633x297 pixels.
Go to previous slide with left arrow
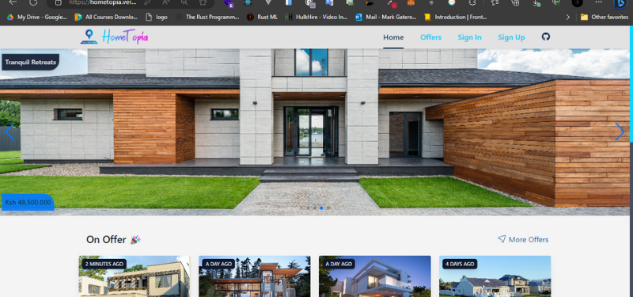pyautogui.click(x=9, y=131)
